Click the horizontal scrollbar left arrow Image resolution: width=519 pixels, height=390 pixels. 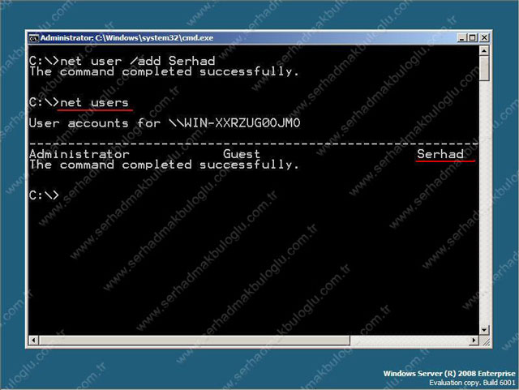pos(32,341)
